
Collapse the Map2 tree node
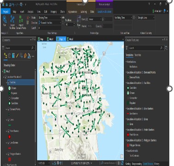coord(3,71)
